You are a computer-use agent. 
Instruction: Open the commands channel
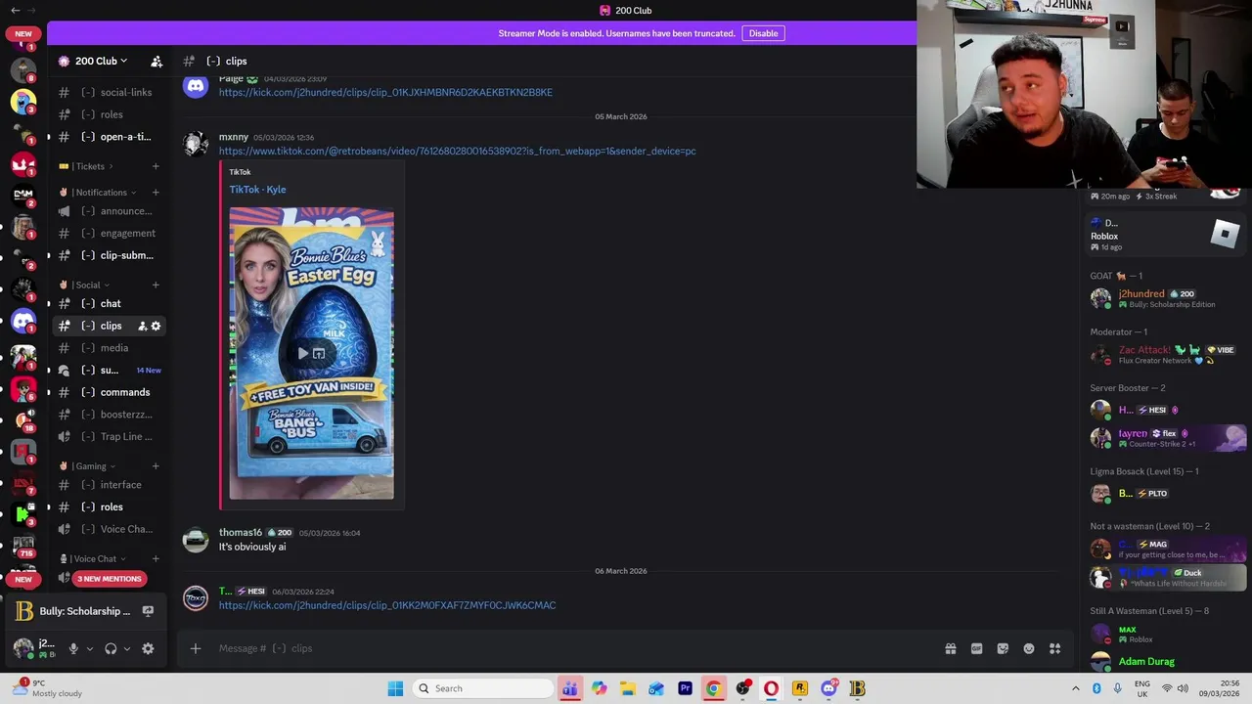pyautogui.click(x=108, y=392)
